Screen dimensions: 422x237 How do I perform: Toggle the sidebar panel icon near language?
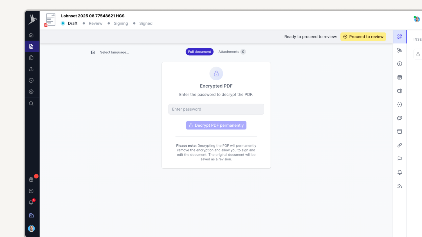pos(93,52)
